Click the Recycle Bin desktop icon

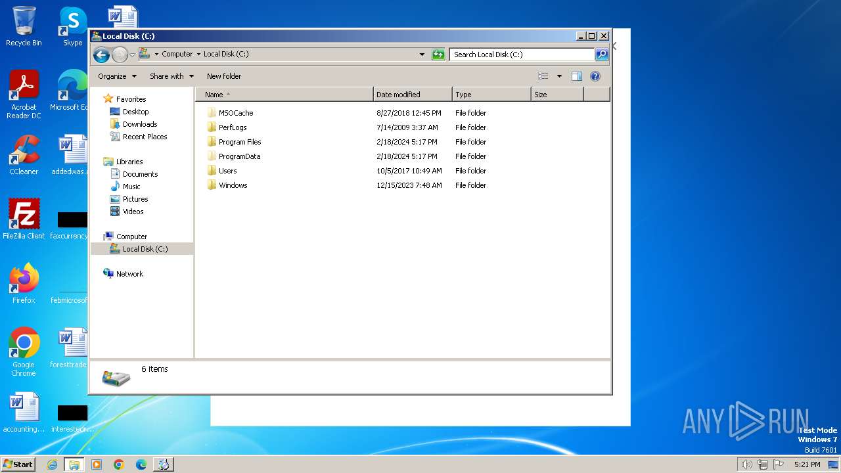pos(24,26)
